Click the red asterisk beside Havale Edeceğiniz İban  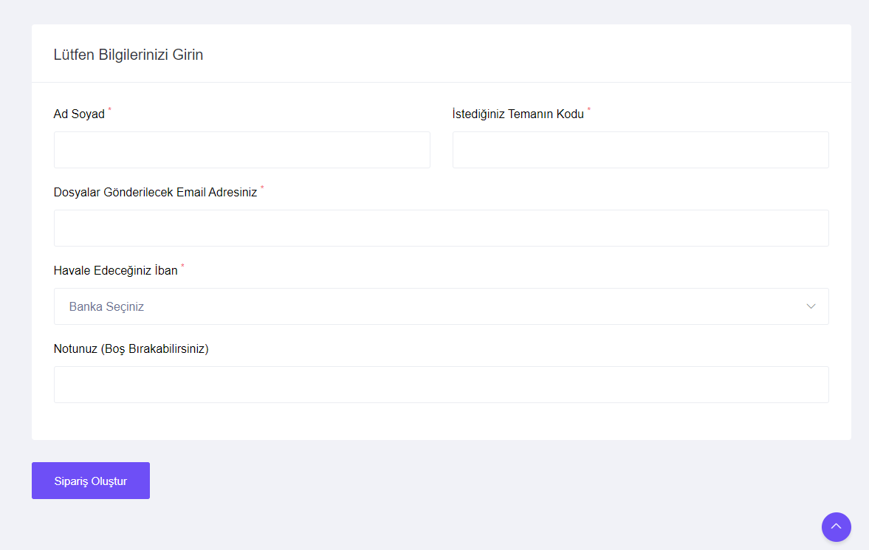coord(182,266)
